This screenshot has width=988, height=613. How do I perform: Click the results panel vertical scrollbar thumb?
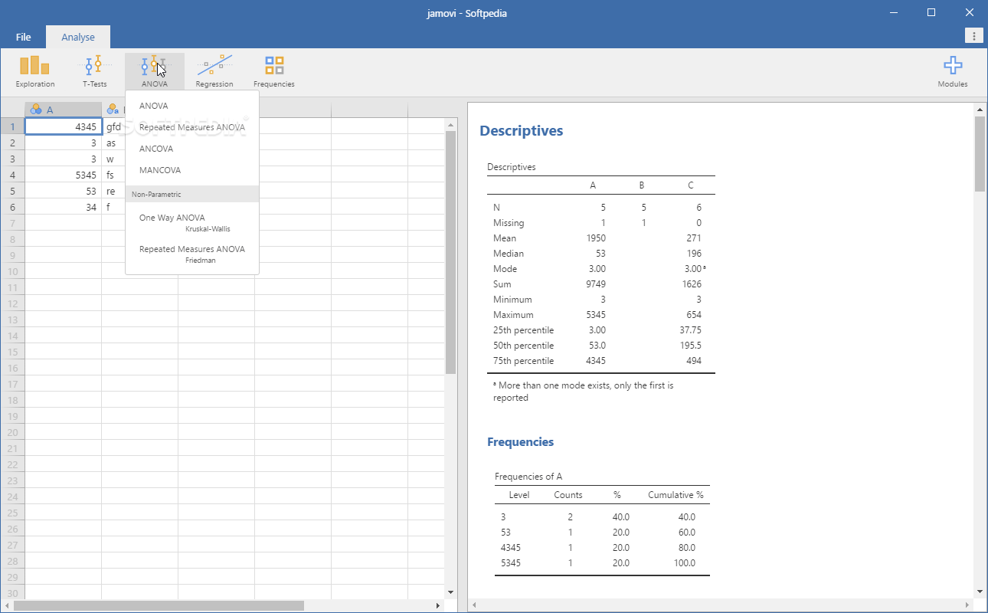pos(980,153)
